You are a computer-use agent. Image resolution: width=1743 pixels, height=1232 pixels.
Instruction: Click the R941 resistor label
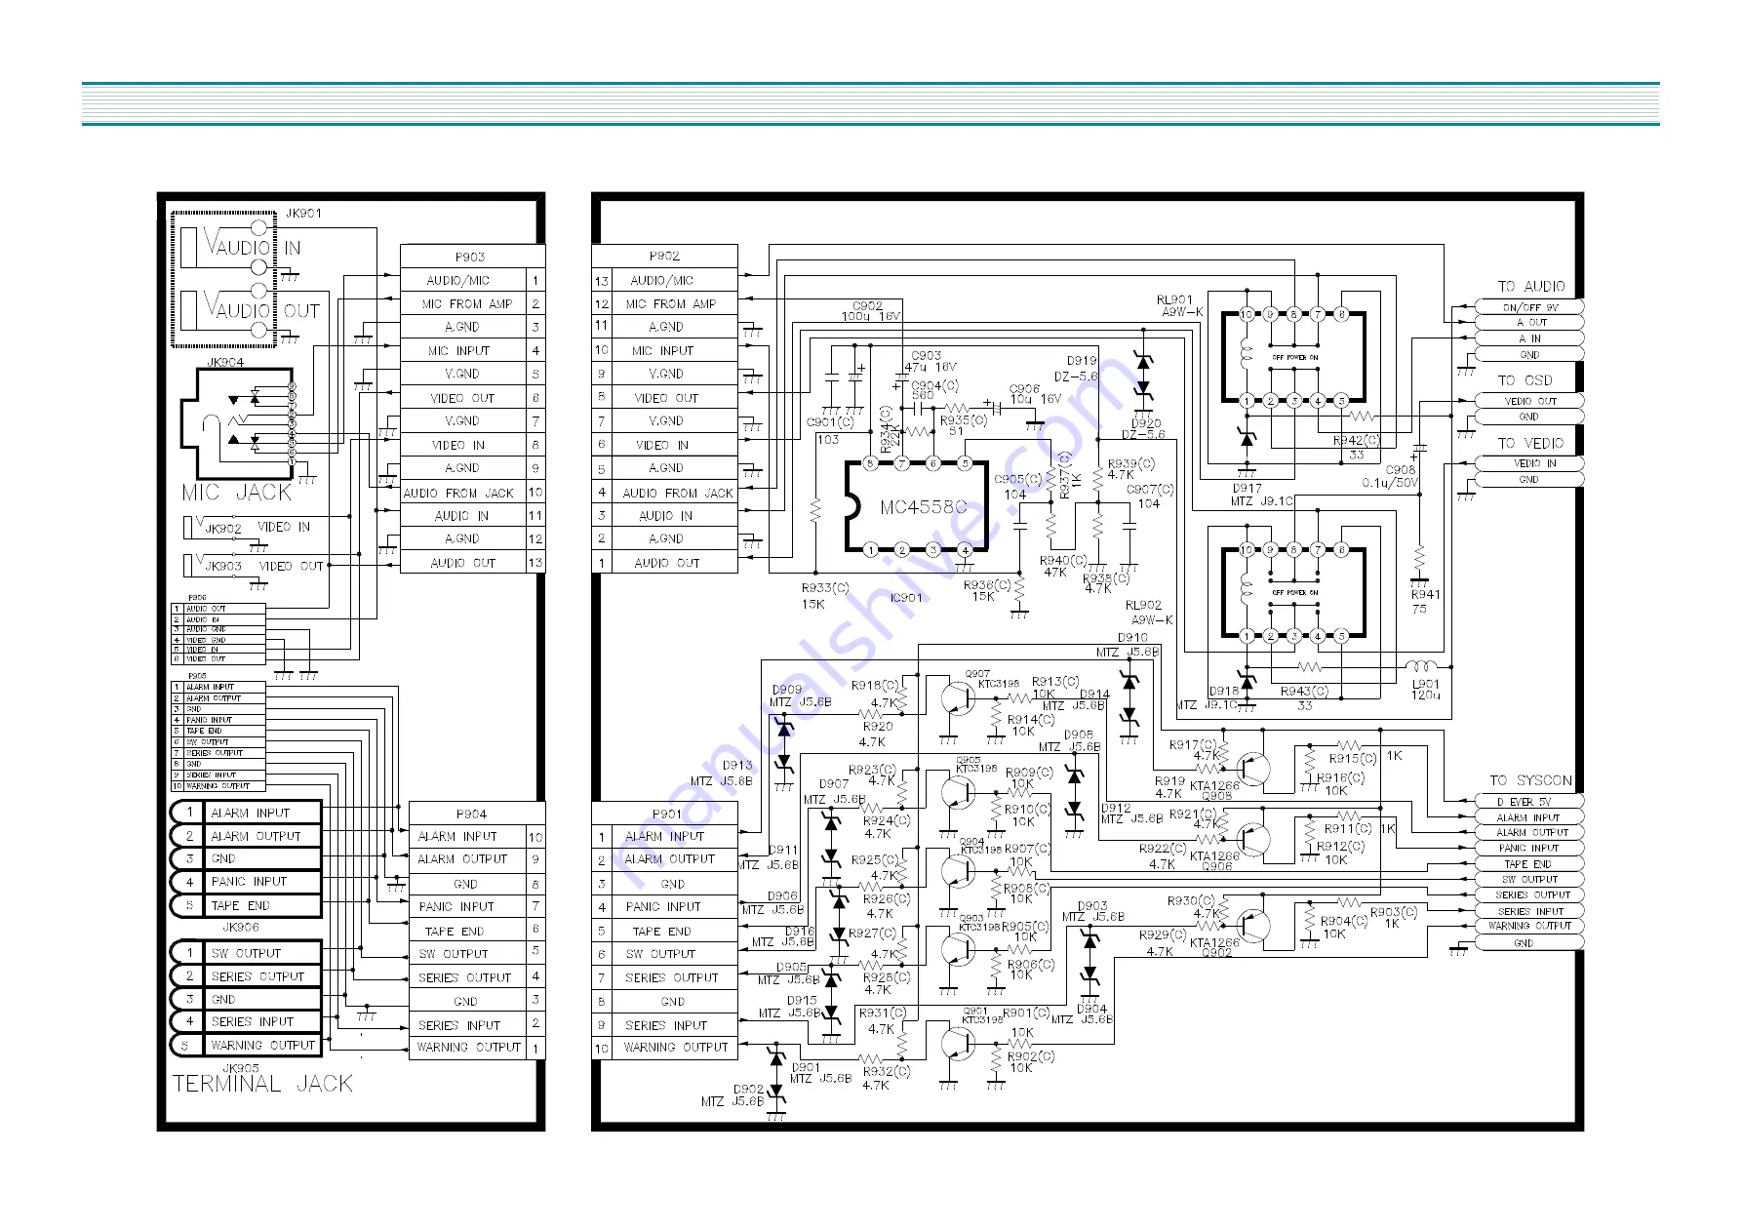1425,594
